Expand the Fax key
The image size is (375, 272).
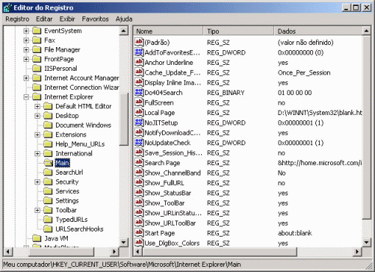coord(26,41)
